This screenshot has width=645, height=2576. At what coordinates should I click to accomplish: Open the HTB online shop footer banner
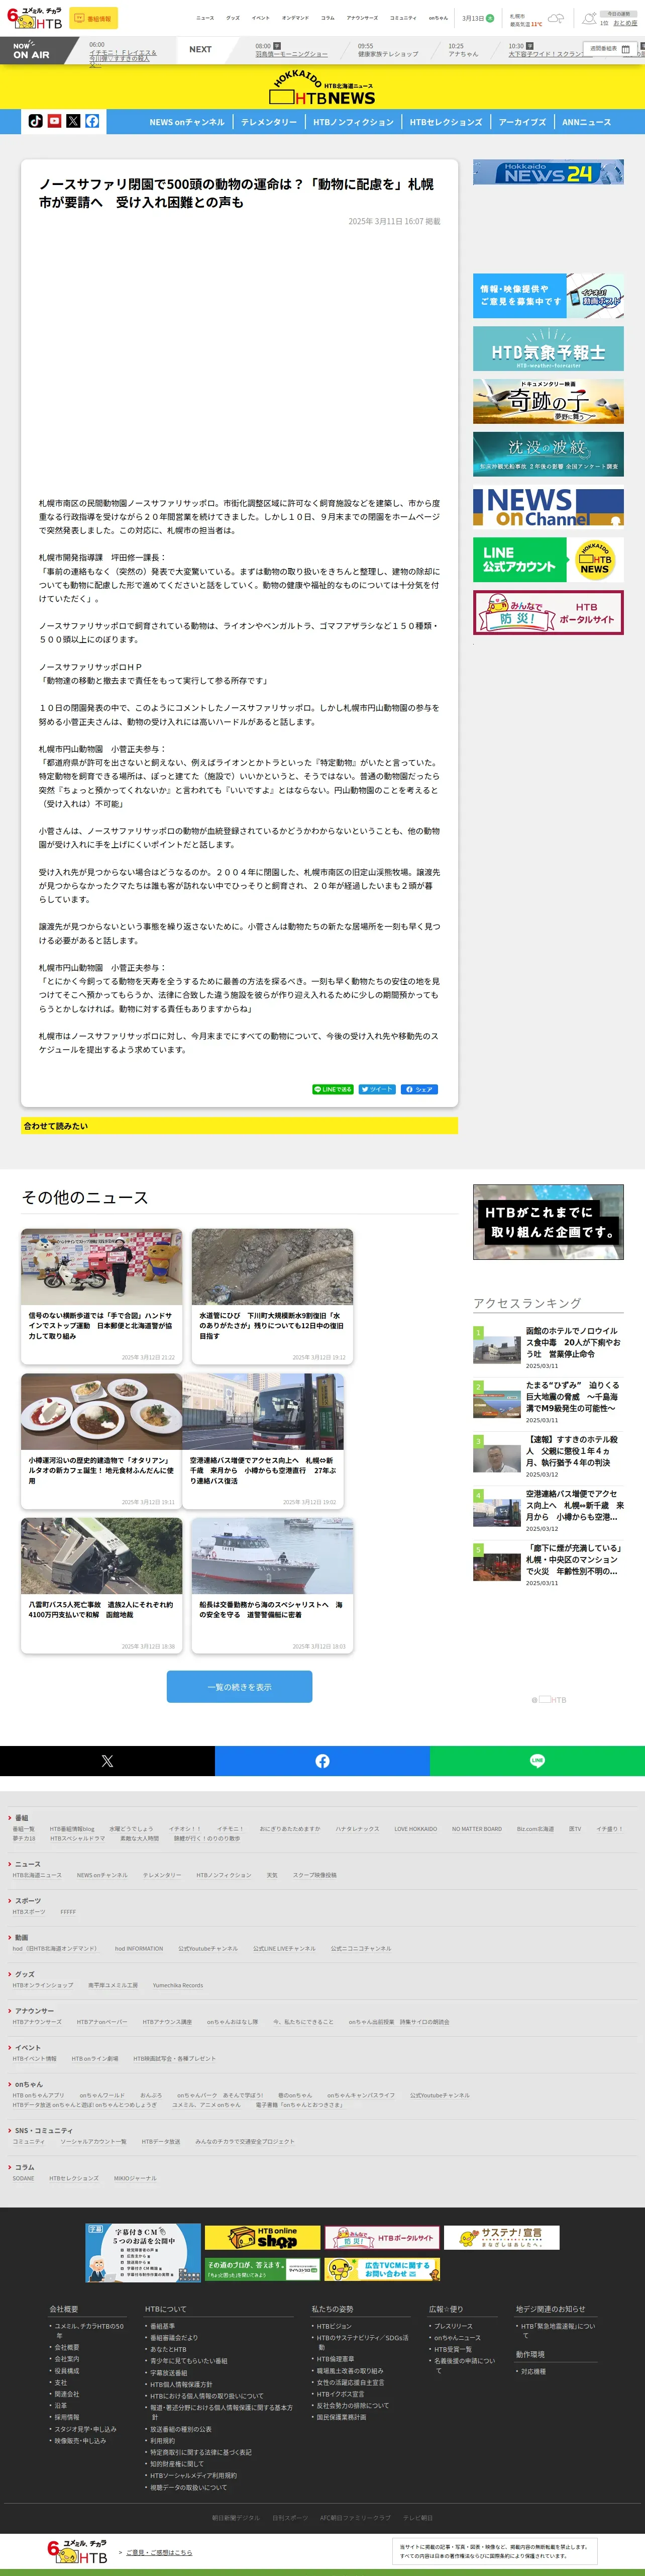(x=263, y=2238)
